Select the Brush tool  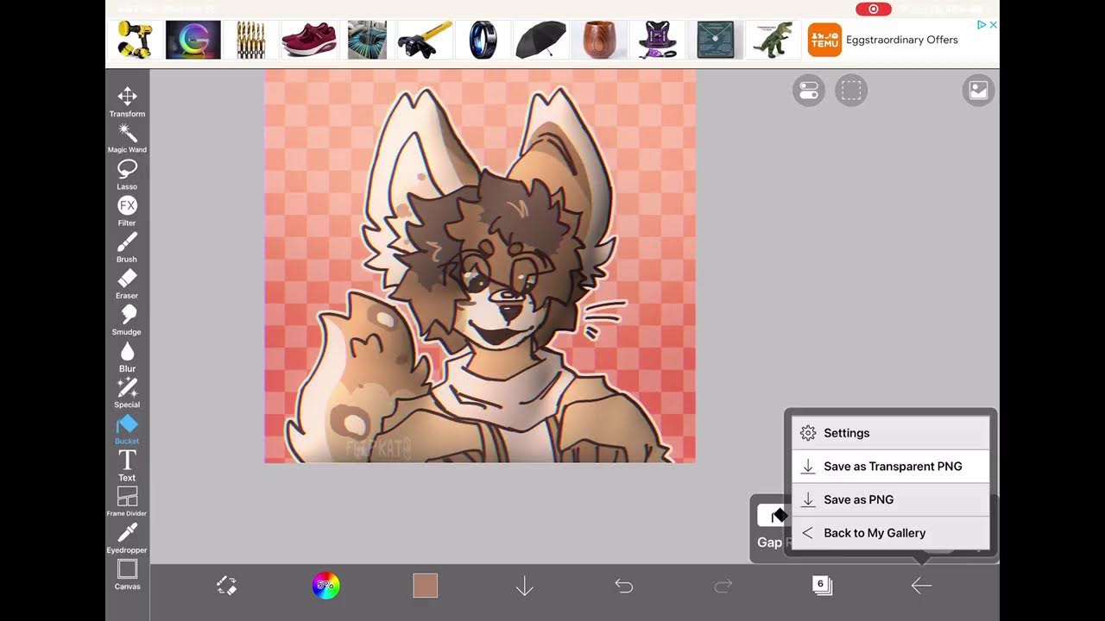127,248
